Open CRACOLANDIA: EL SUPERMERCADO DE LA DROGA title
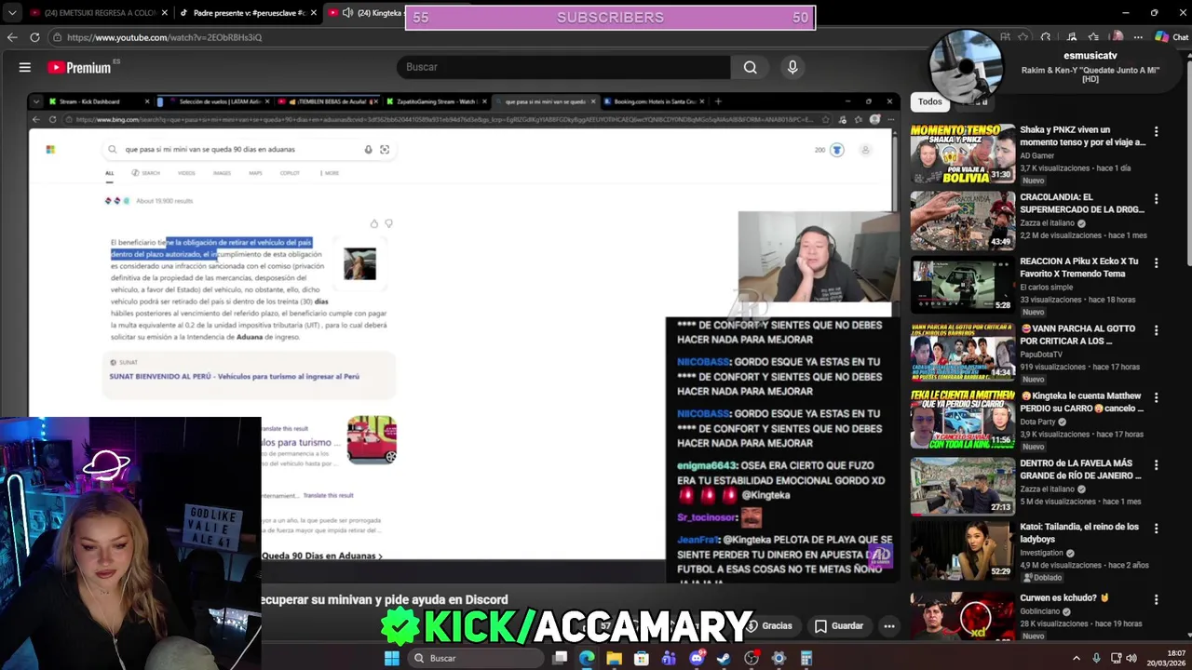The width and height of the screenshot is (1192, 670). 1082,203
